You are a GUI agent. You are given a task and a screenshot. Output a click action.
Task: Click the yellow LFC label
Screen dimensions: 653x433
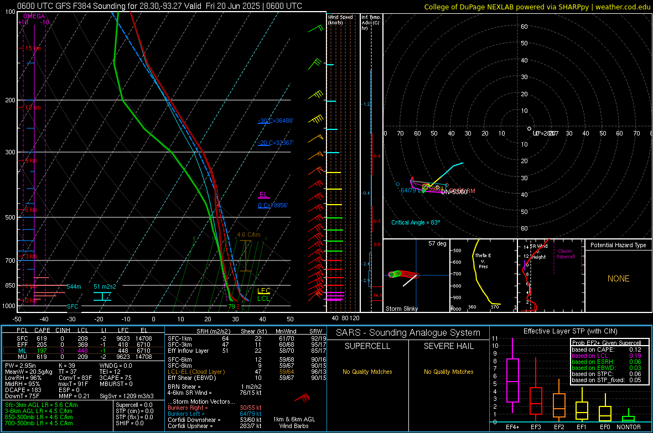point(263,291)
